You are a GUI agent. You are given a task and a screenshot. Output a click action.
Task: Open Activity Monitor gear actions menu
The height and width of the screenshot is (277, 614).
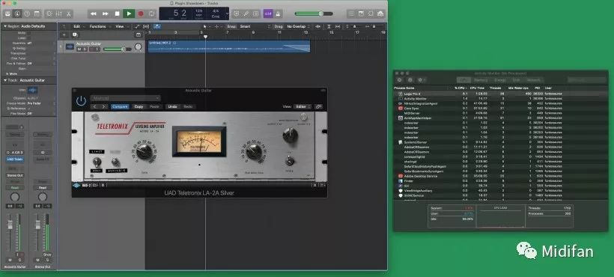422,80
